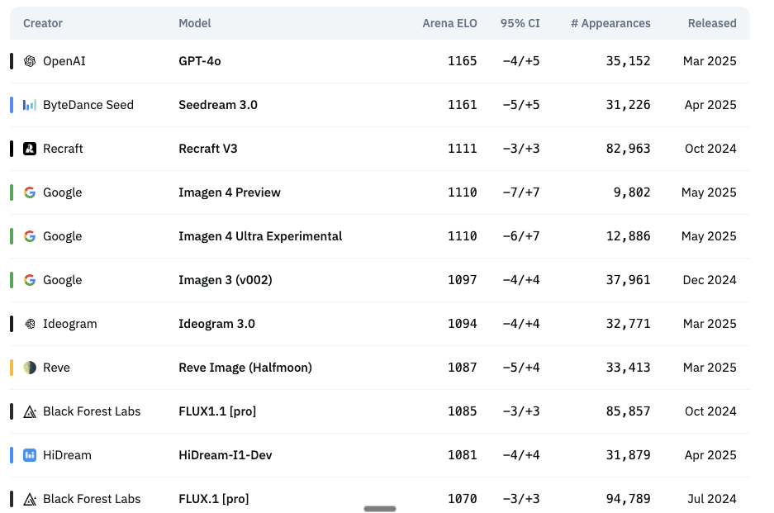Click the Reve half-moon logo icon
Viewport: 774px width, 513px height.
click(x=30, y=368)
